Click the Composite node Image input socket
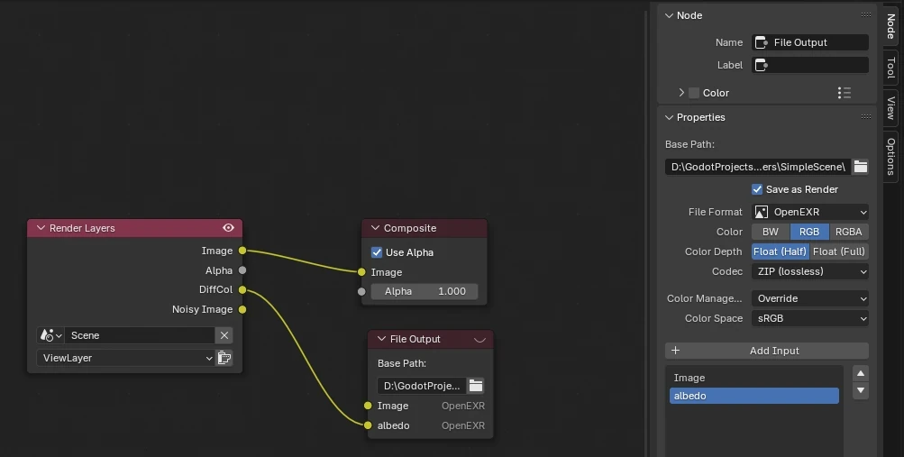Image resolution: width=904 pixels, height=457 pixels. pos(361,272)
